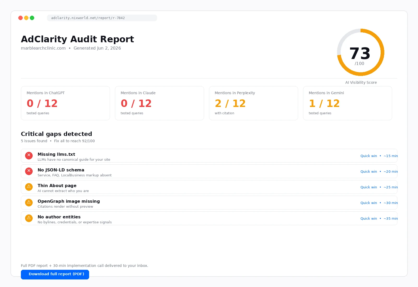Viewport: 418px width, 287px height.
Task: Select the Mentions in Claude card
Action: click(159, 103)
